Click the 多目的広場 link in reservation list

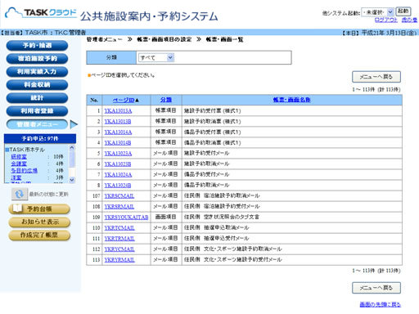24,171
